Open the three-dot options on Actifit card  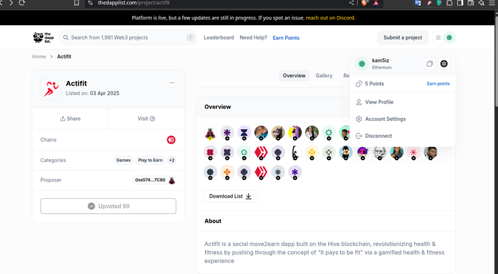(172, 83)
